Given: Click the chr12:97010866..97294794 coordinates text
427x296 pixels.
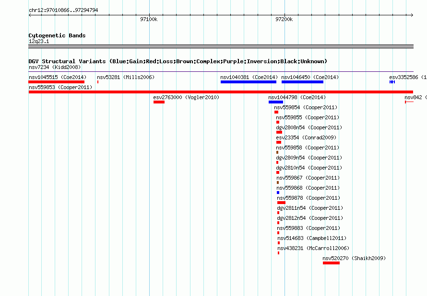Looking at the screenshot, I should 63,10.
